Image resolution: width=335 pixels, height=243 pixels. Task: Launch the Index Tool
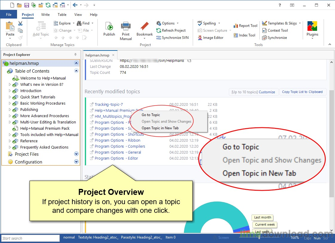pos(244,35)
